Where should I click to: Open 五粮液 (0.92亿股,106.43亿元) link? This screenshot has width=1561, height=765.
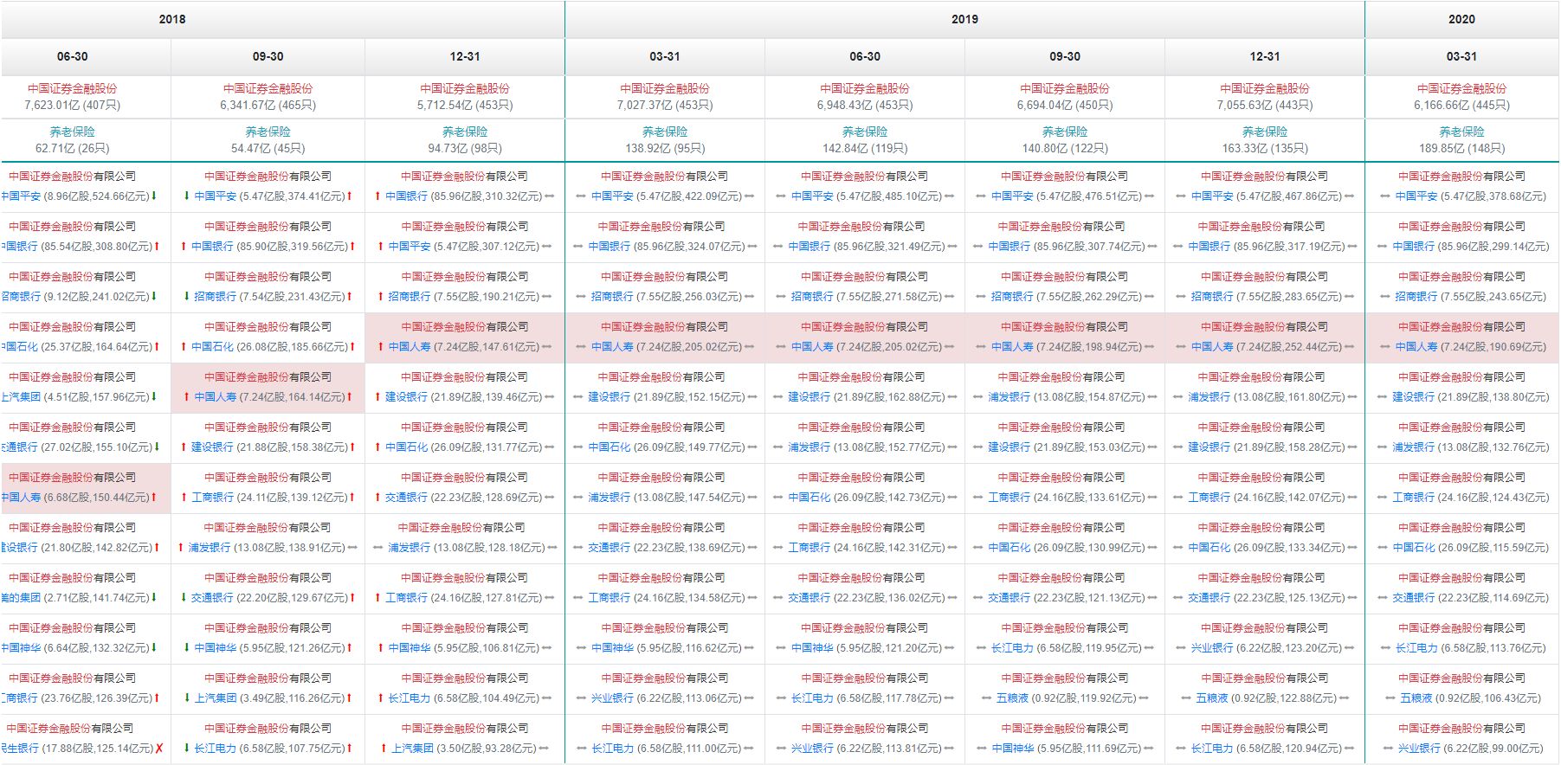(x=1416, y=698)
